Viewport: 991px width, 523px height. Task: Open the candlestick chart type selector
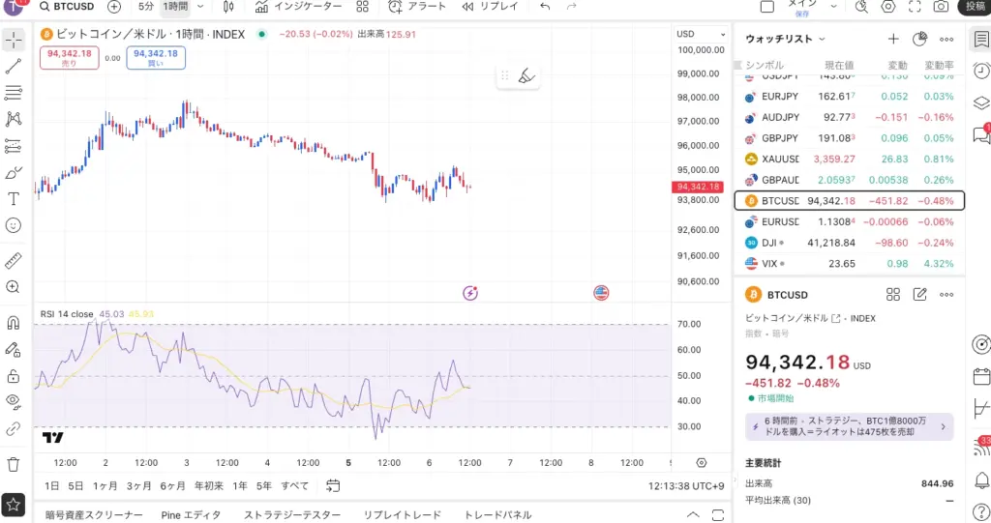pyautogui.click(x=228, y=7)
